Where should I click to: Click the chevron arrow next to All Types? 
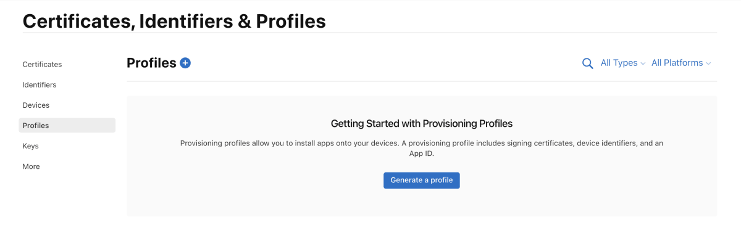click(x=643, y=63)
